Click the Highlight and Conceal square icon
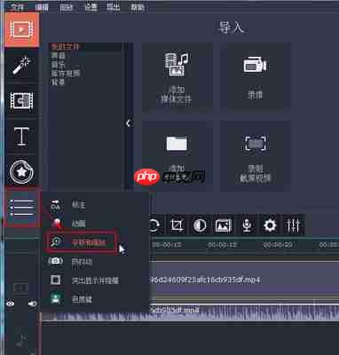 pos(56,280)
